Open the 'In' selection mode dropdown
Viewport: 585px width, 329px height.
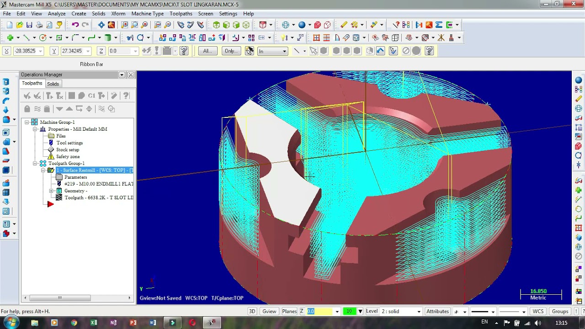pyautogui.click(x=284, y=51)
